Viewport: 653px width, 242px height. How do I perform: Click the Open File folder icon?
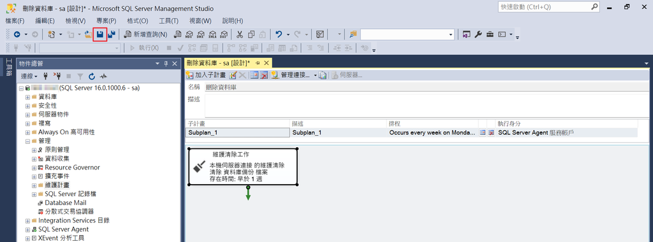pyautogui.click(x=88, y=34)
